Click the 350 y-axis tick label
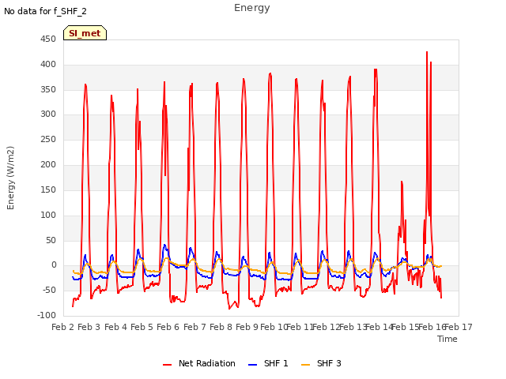Viewport: 506px width, 379px height. [x=48, y=89]
